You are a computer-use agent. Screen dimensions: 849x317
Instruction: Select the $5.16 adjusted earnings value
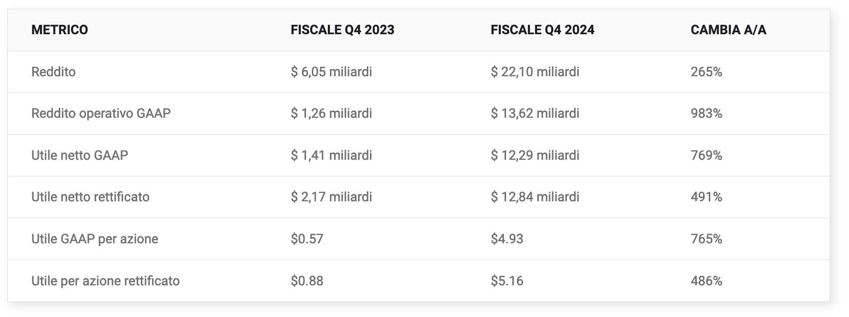pyautogui.click(x=507, y=281)
